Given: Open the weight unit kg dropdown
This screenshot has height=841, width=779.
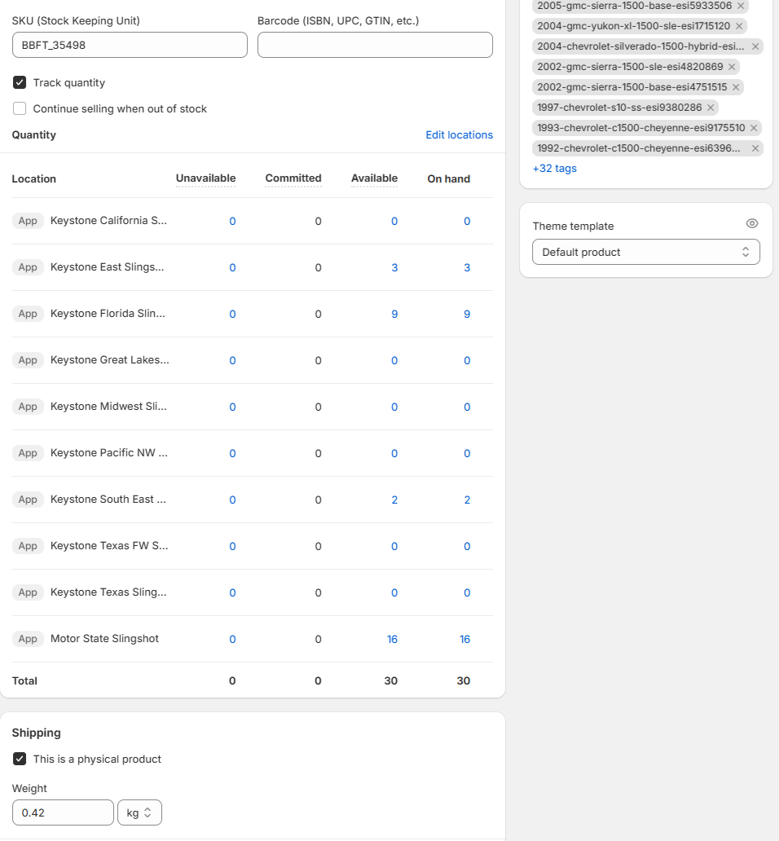Looking at the screenshot, I should click(x=139, y=812).
